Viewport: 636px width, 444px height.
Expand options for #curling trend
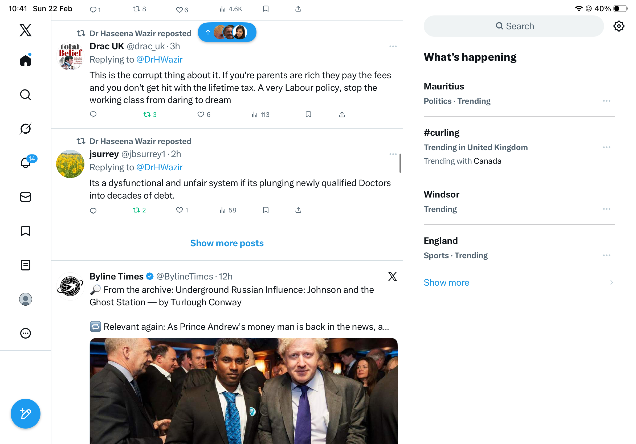click(x=606, y=147)
